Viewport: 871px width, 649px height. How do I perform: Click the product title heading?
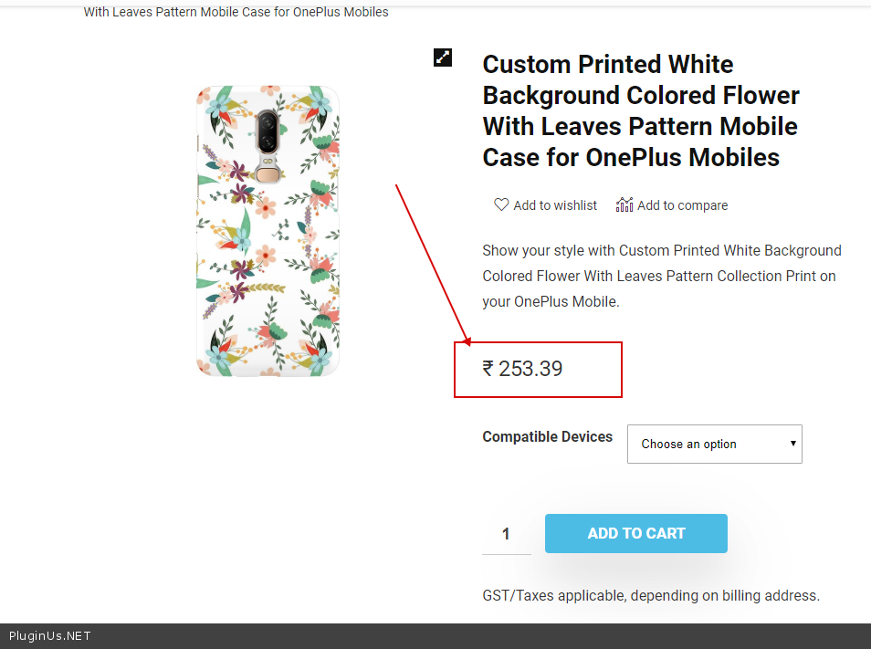click(641, 110)
